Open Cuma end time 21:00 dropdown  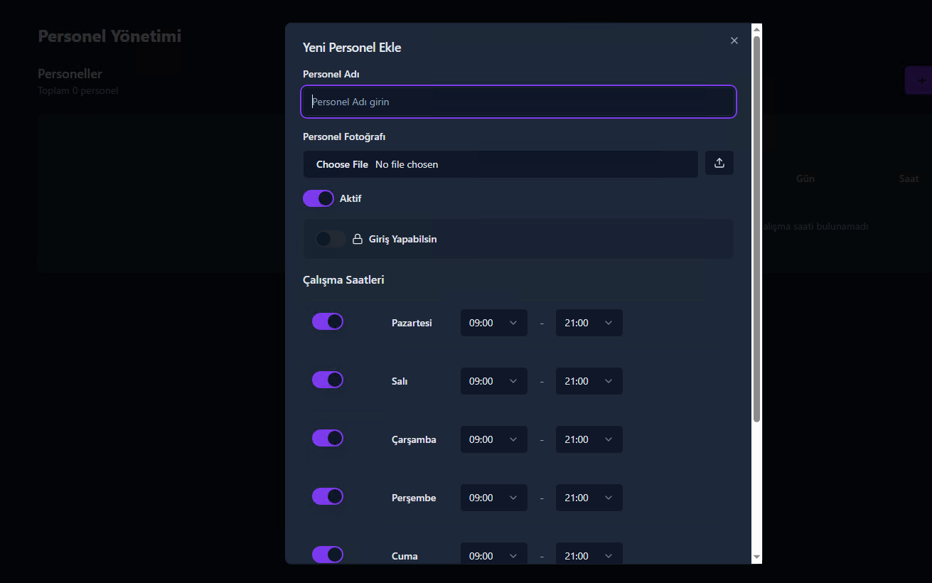(589, 554)
